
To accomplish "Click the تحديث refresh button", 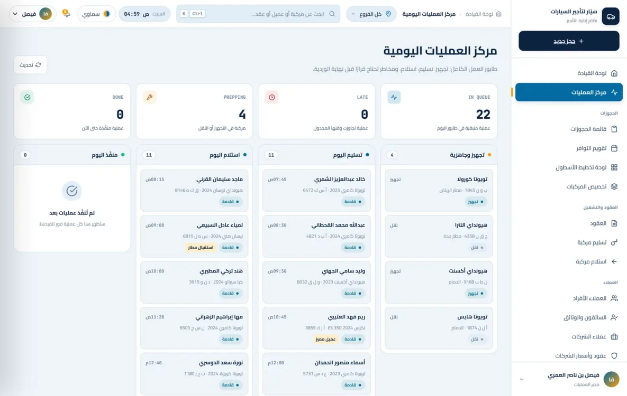I will [x=30, y=64].
